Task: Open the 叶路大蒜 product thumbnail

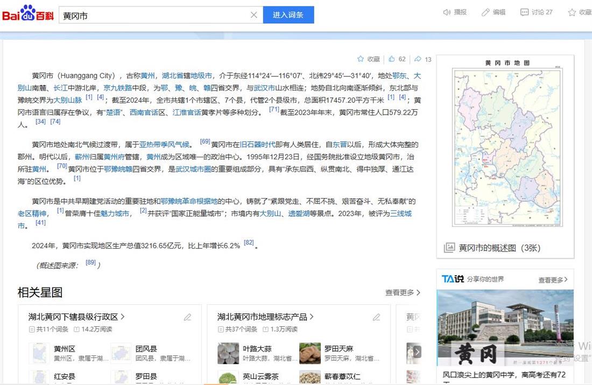Action: pos(228,353)
